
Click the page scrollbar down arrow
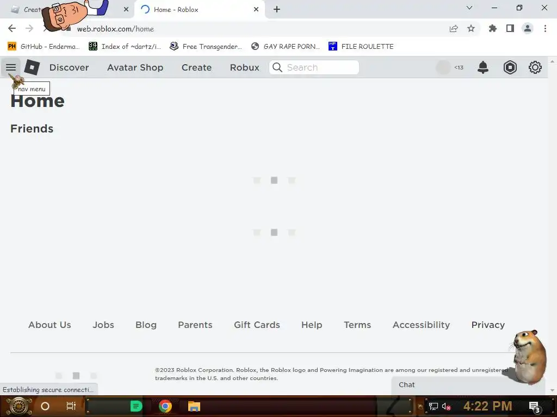[x=552, y=390]
